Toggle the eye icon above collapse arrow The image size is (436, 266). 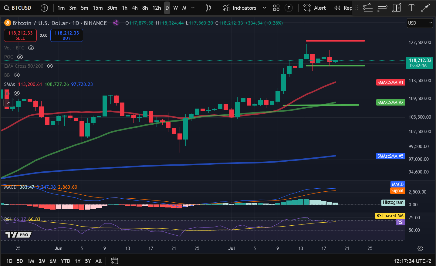pos(17,93)
